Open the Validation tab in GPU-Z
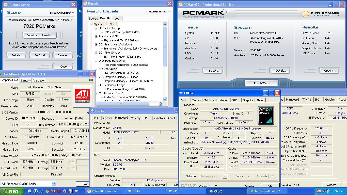 (x=39, y=80)
